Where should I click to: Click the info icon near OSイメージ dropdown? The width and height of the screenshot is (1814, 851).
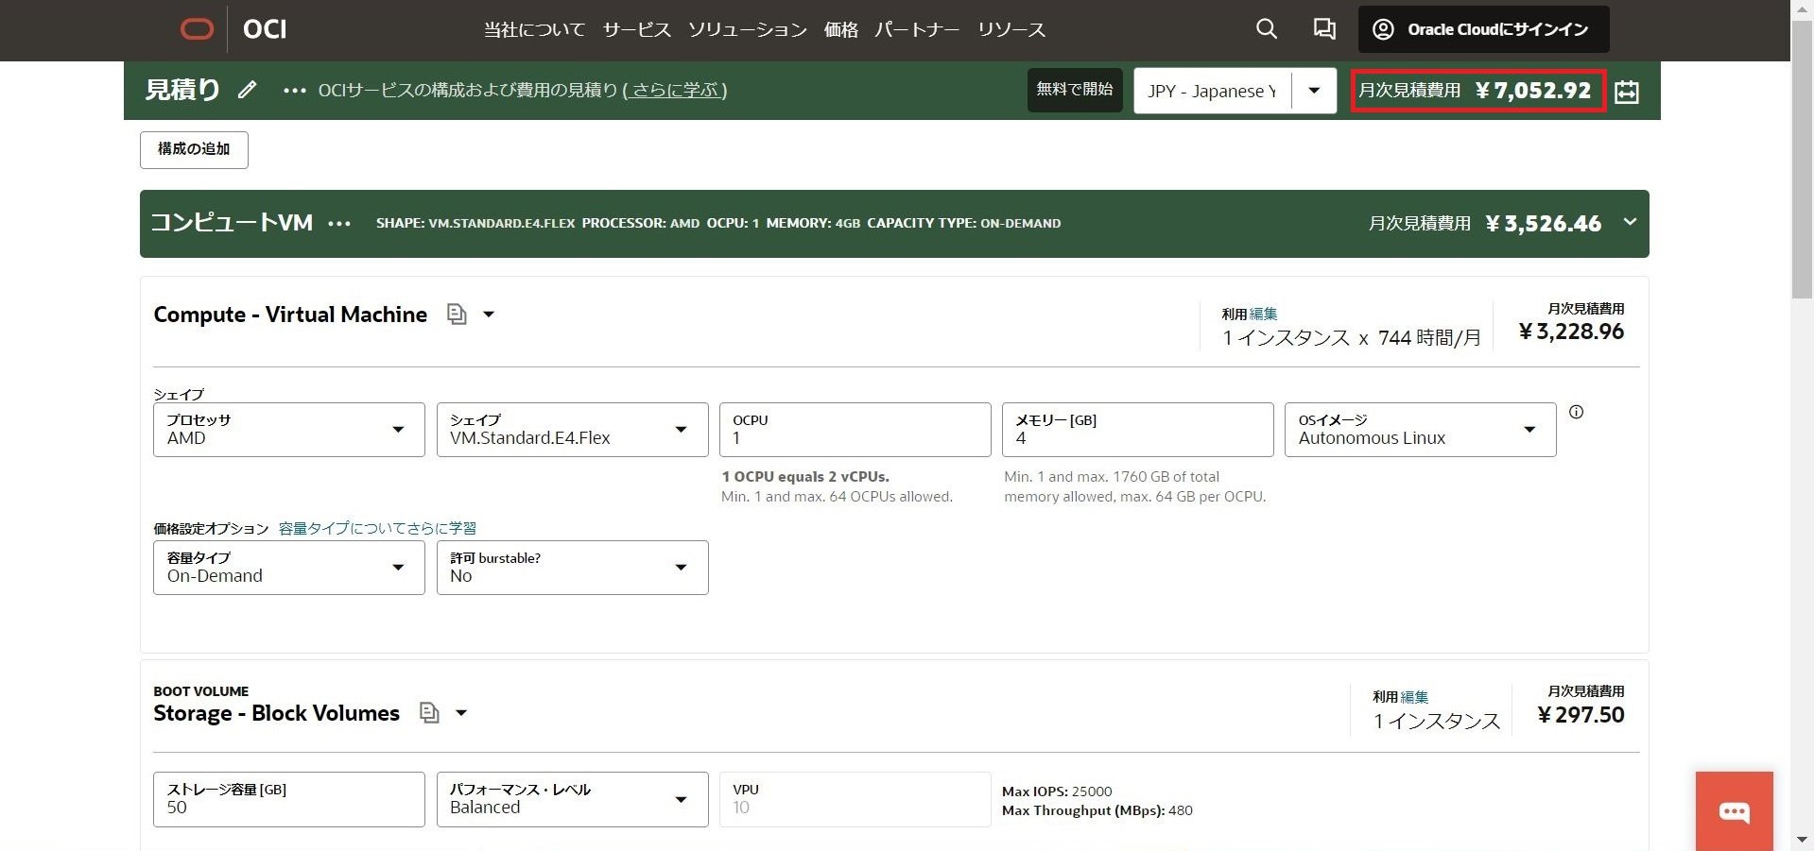pos(1576,412)
